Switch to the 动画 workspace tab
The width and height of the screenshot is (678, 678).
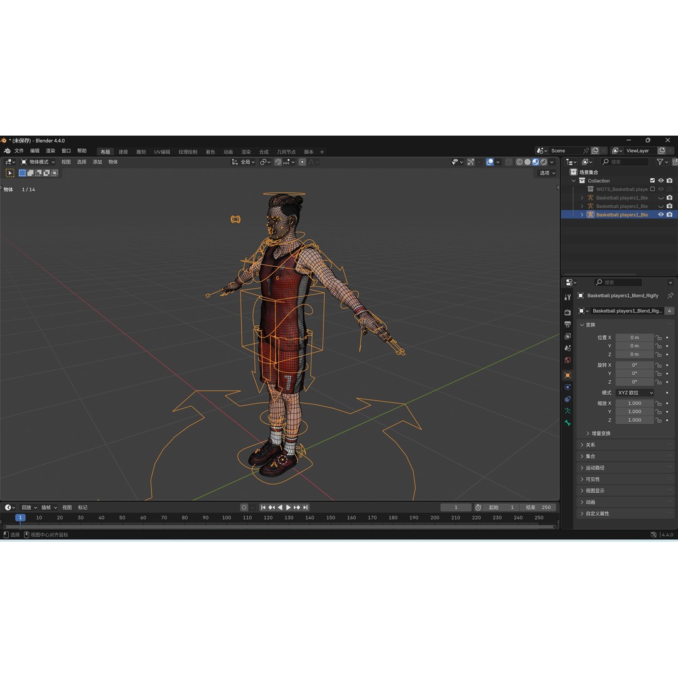[229, 152]
